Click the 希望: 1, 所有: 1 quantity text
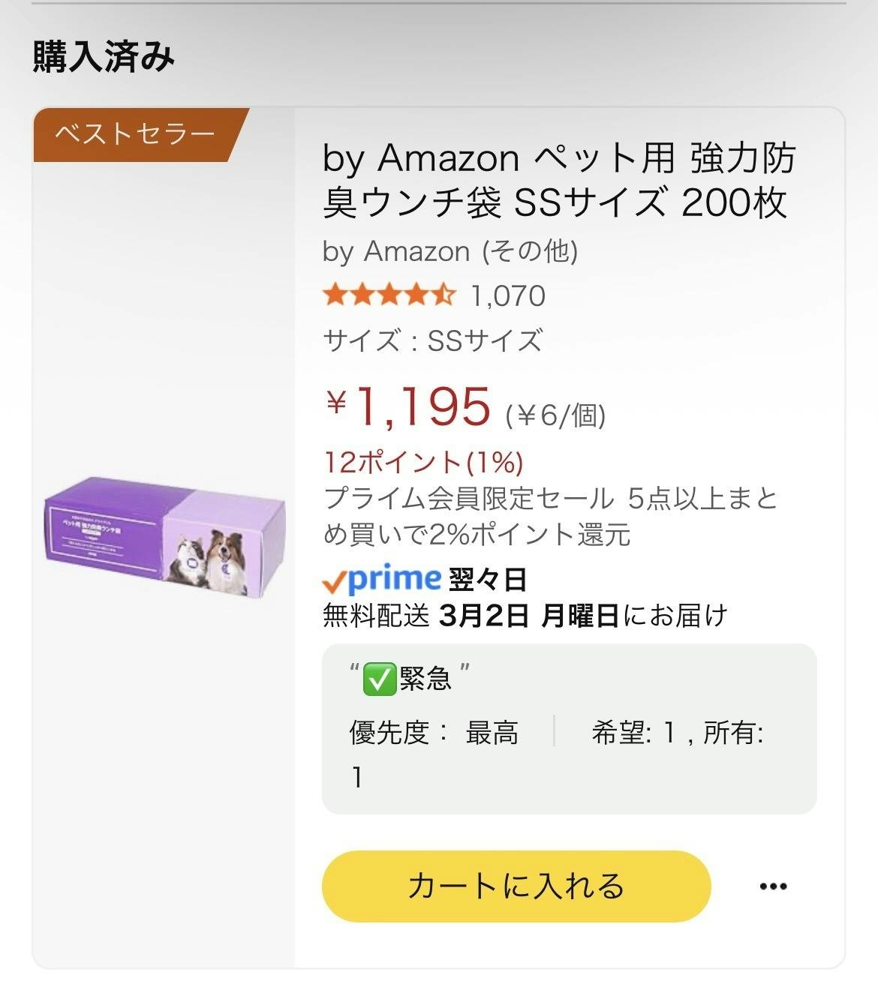Screen dimensions: 878x984 pyautogui.click(x=677, y=733)
